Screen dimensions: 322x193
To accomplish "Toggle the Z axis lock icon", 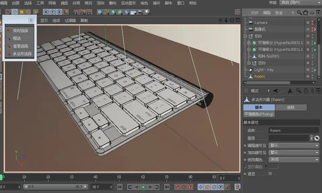I will point(59,12).
